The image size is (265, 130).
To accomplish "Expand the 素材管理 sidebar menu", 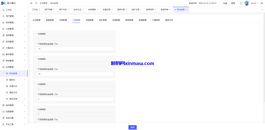I will [x=14, y=54].
